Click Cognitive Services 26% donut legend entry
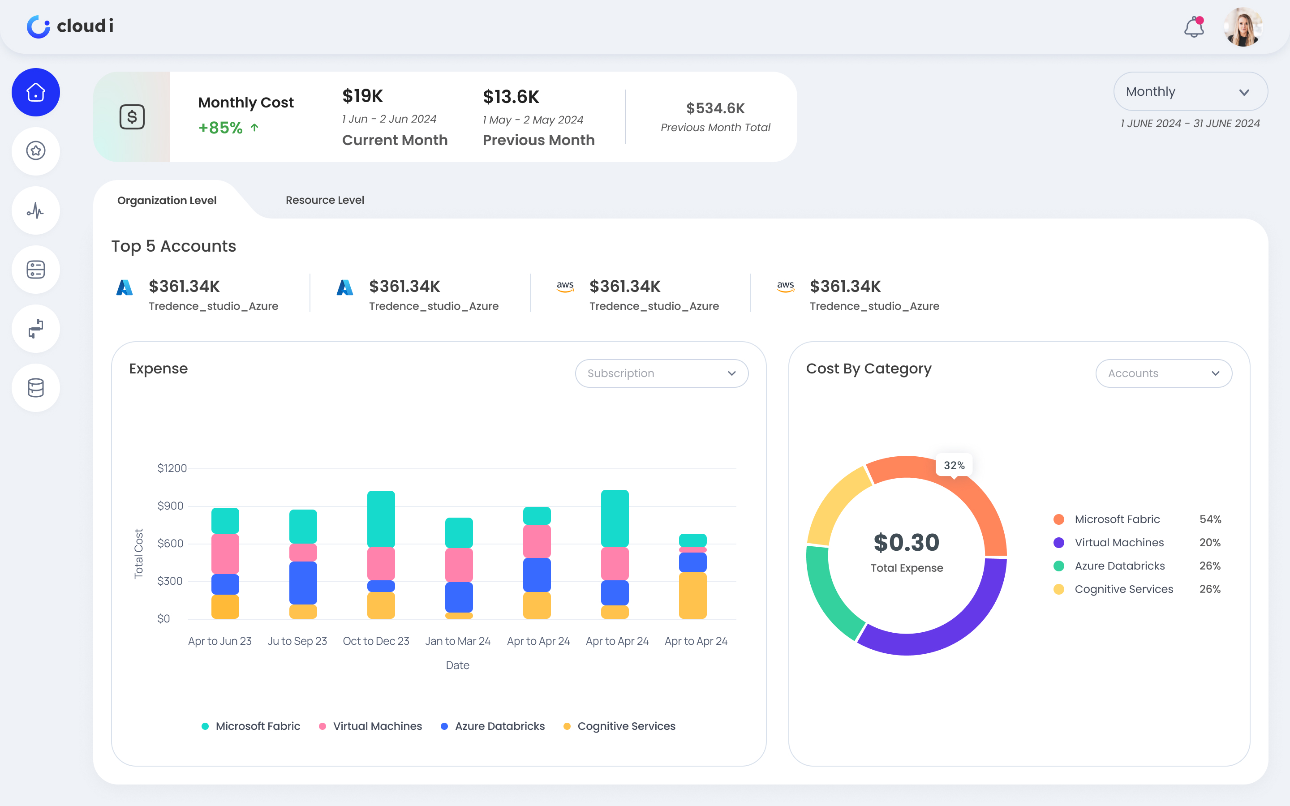 pyautogui.click(x=1137, y=590)
